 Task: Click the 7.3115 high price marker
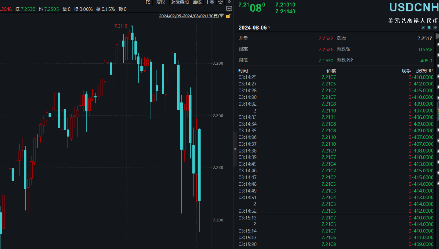click(121, 26)
